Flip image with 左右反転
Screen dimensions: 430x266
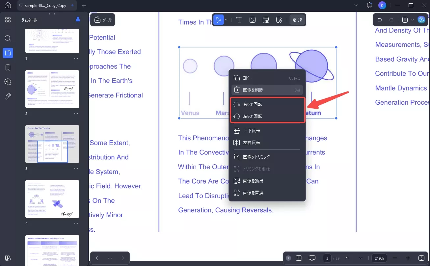267,143
